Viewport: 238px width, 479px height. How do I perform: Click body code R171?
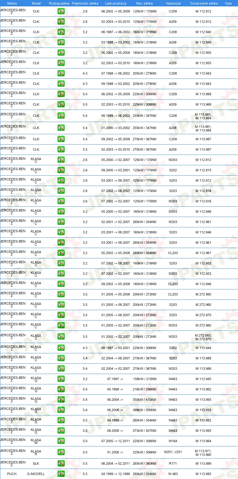click(173, 464)
